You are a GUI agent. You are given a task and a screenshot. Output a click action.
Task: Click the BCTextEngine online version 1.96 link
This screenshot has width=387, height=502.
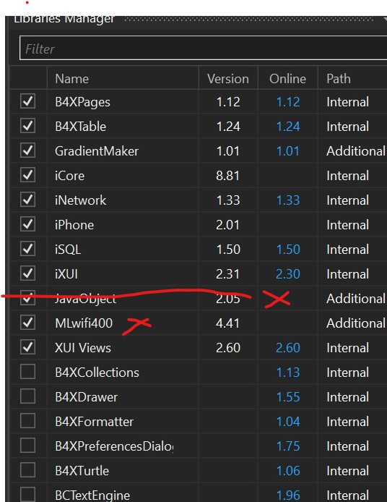pos(288,495)
